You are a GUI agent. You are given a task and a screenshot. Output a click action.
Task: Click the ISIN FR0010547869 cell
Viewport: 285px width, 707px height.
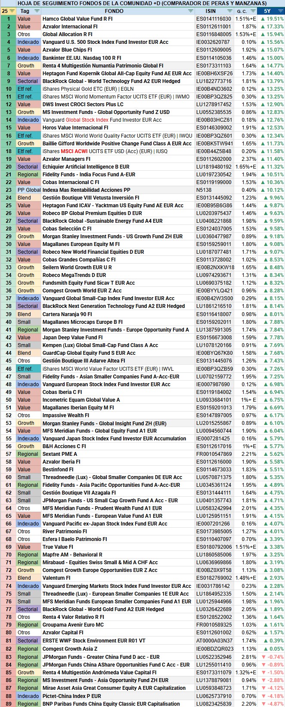coord(214,454)
